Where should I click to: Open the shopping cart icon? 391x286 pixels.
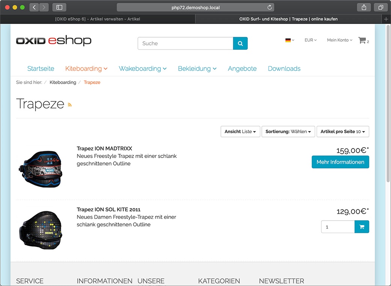coord(362,40)
